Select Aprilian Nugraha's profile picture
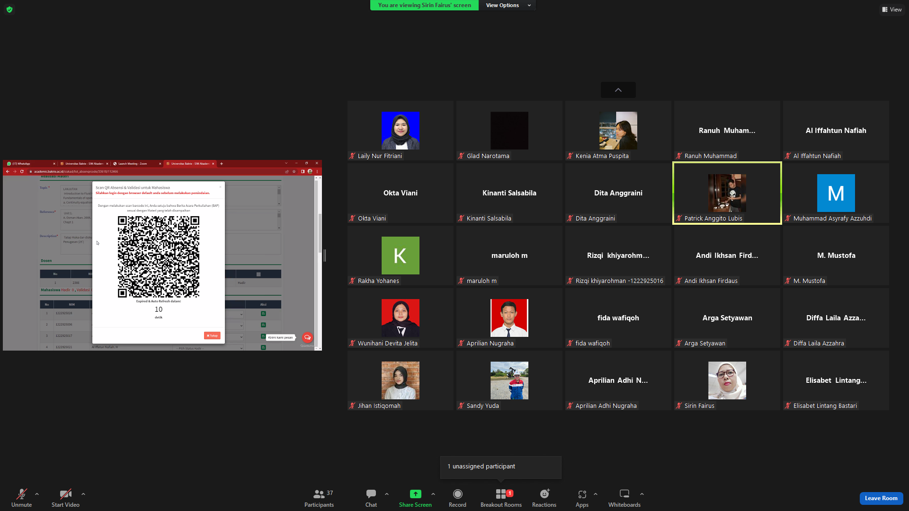This screenshot has height=511, width=909. (x=509, y=318)
